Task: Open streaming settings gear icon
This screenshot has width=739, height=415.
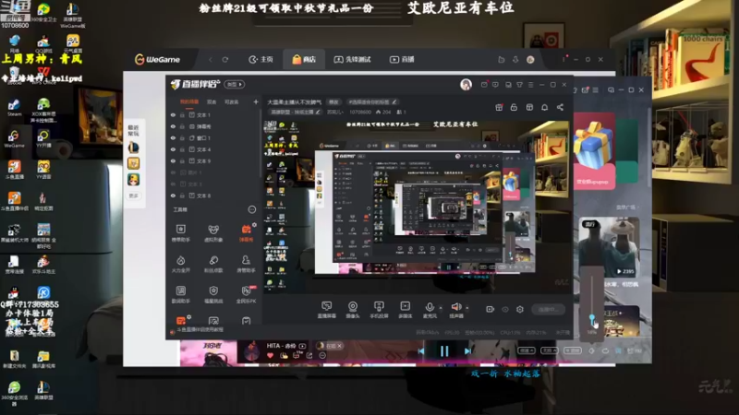Action: [520, 309]
